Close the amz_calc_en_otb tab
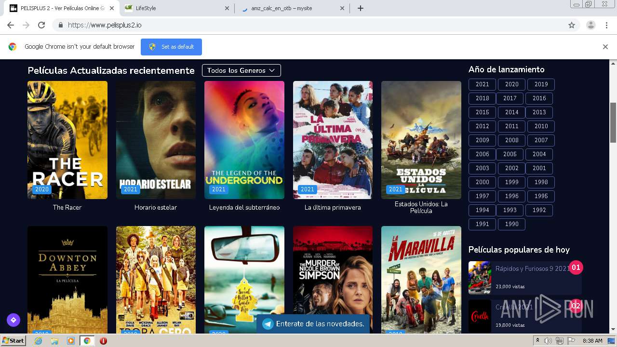The width and height of the screenshot is (617, 347). coord(342,8)
